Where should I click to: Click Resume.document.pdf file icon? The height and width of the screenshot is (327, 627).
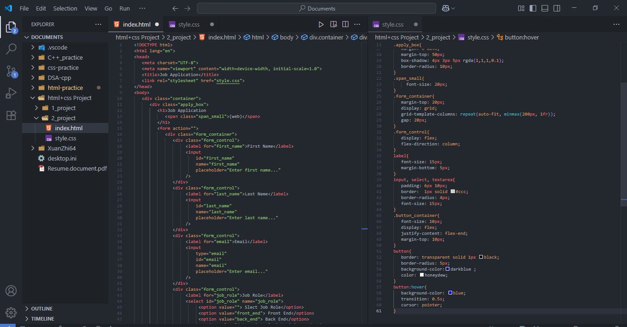coord(41,169)
